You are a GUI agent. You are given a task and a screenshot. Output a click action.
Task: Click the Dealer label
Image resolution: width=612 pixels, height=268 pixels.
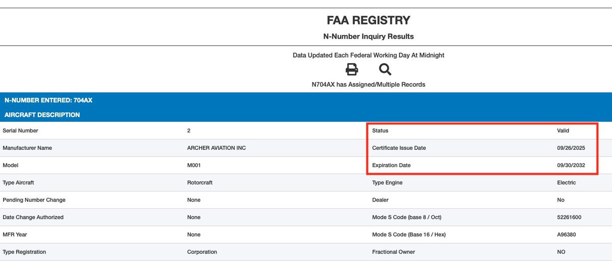pos(380,200)
